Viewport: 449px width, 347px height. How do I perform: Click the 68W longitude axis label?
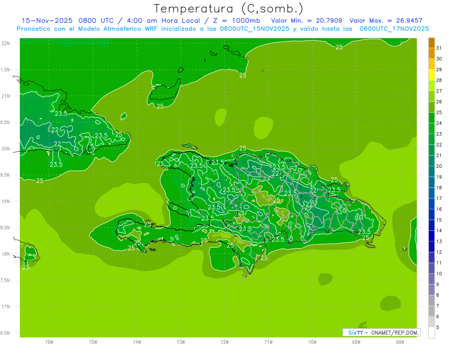(x=400, y=342)
